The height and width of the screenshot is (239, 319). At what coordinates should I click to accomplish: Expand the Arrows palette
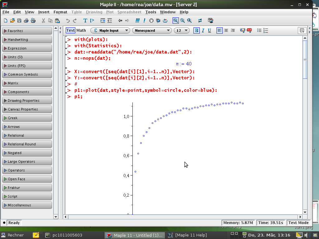click(27, 127)
